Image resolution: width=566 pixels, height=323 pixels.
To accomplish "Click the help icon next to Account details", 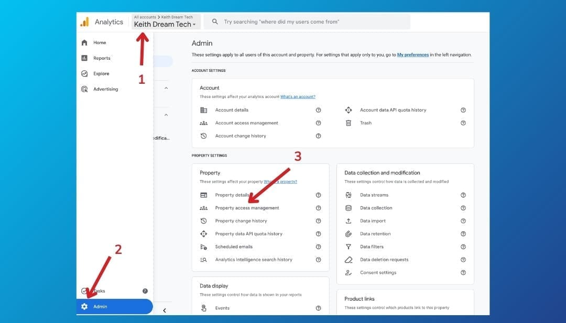I will (319, 110).
